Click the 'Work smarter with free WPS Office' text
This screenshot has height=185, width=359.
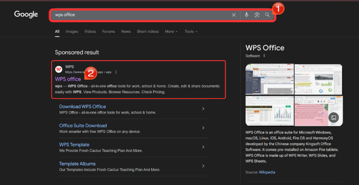click(x=100, y=132)
